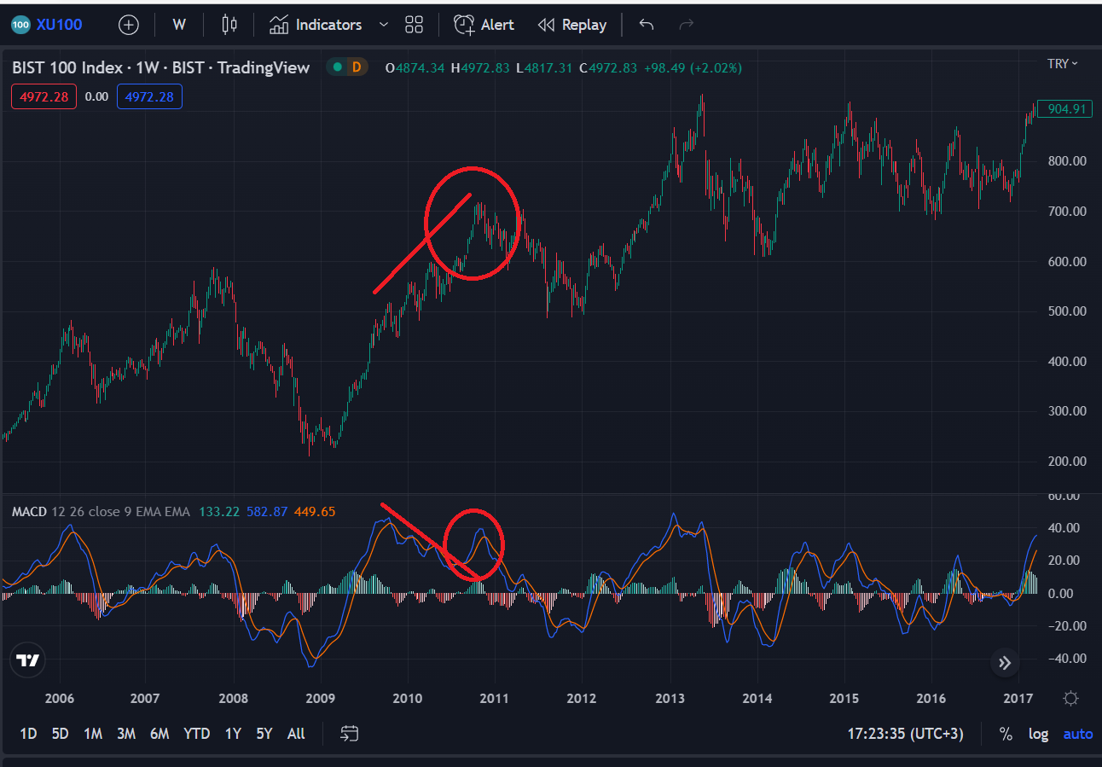The height and width of the screenshot is (767, 1102).
Task: Click the green market status dot
Action: [339, 67]
